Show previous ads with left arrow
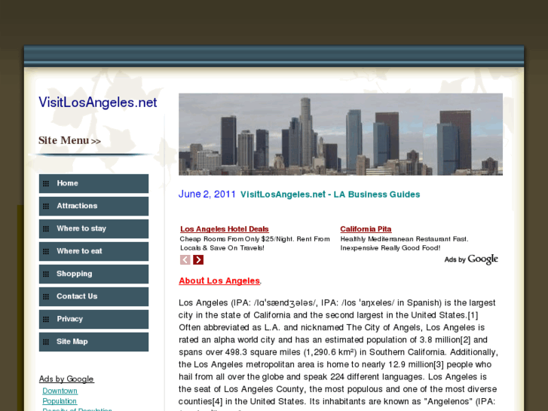 (185, 259)
